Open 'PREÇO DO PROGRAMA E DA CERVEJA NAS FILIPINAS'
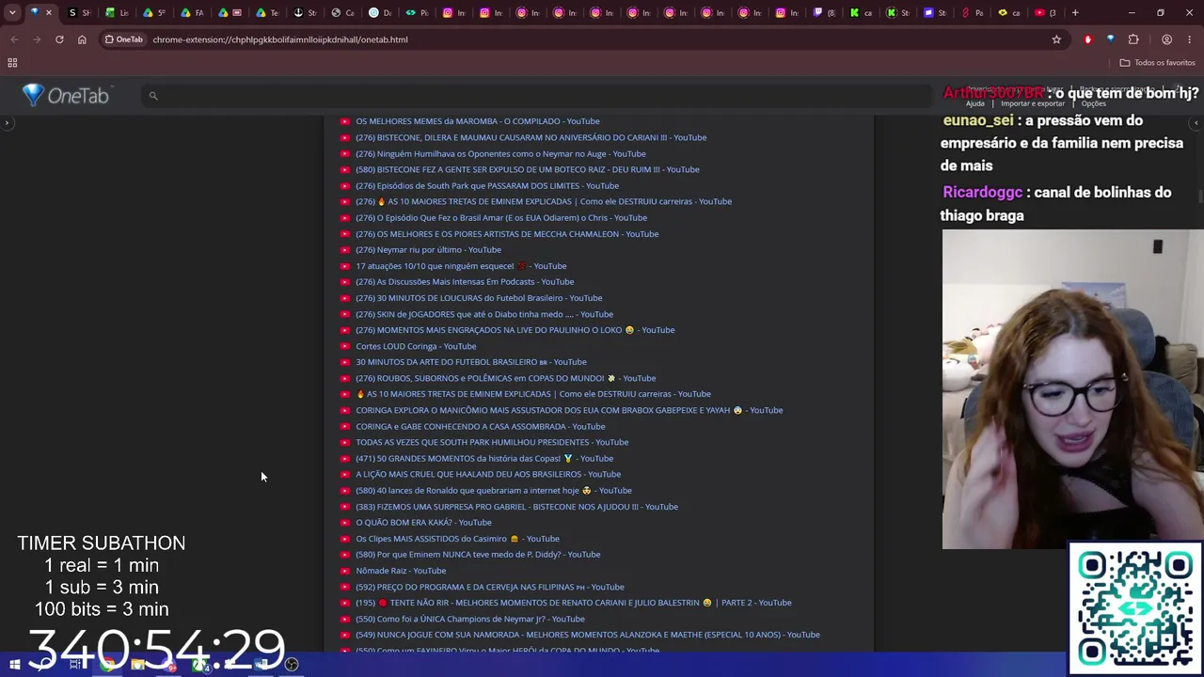The image size is (1204, 677). point(490,587)
